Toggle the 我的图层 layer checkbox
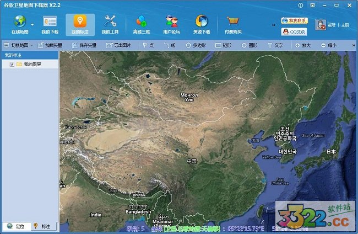This screenshot has width=358, height=234. click(x=12, y=64)
